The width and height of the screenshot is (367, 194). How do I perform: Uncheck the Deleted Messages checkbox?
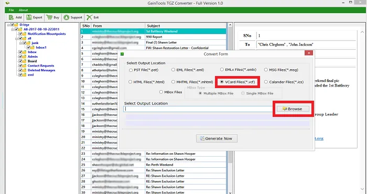20,70
